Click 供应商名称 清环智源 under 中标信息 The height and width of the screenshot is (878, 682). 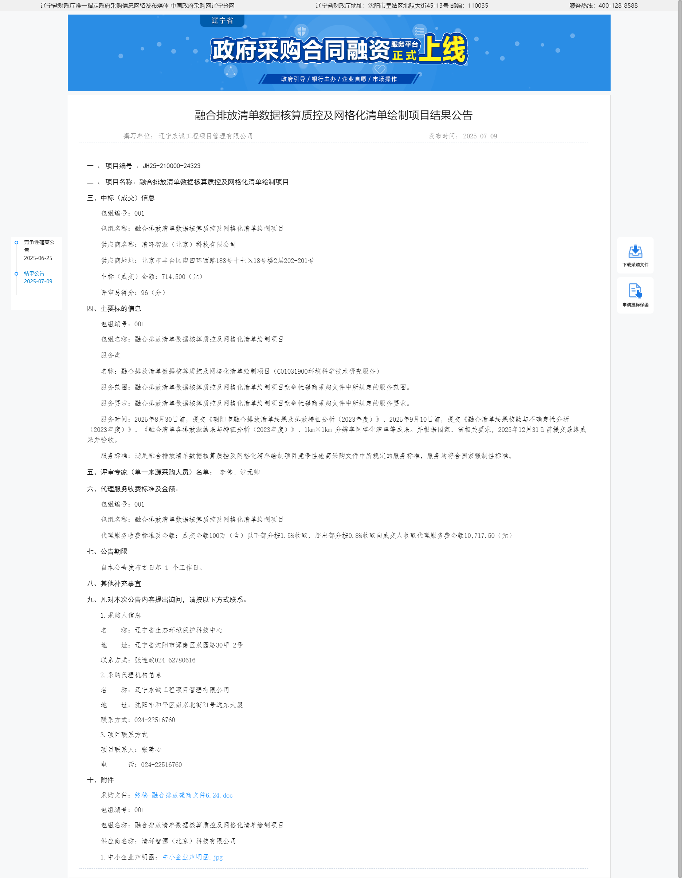coord(168,244)
